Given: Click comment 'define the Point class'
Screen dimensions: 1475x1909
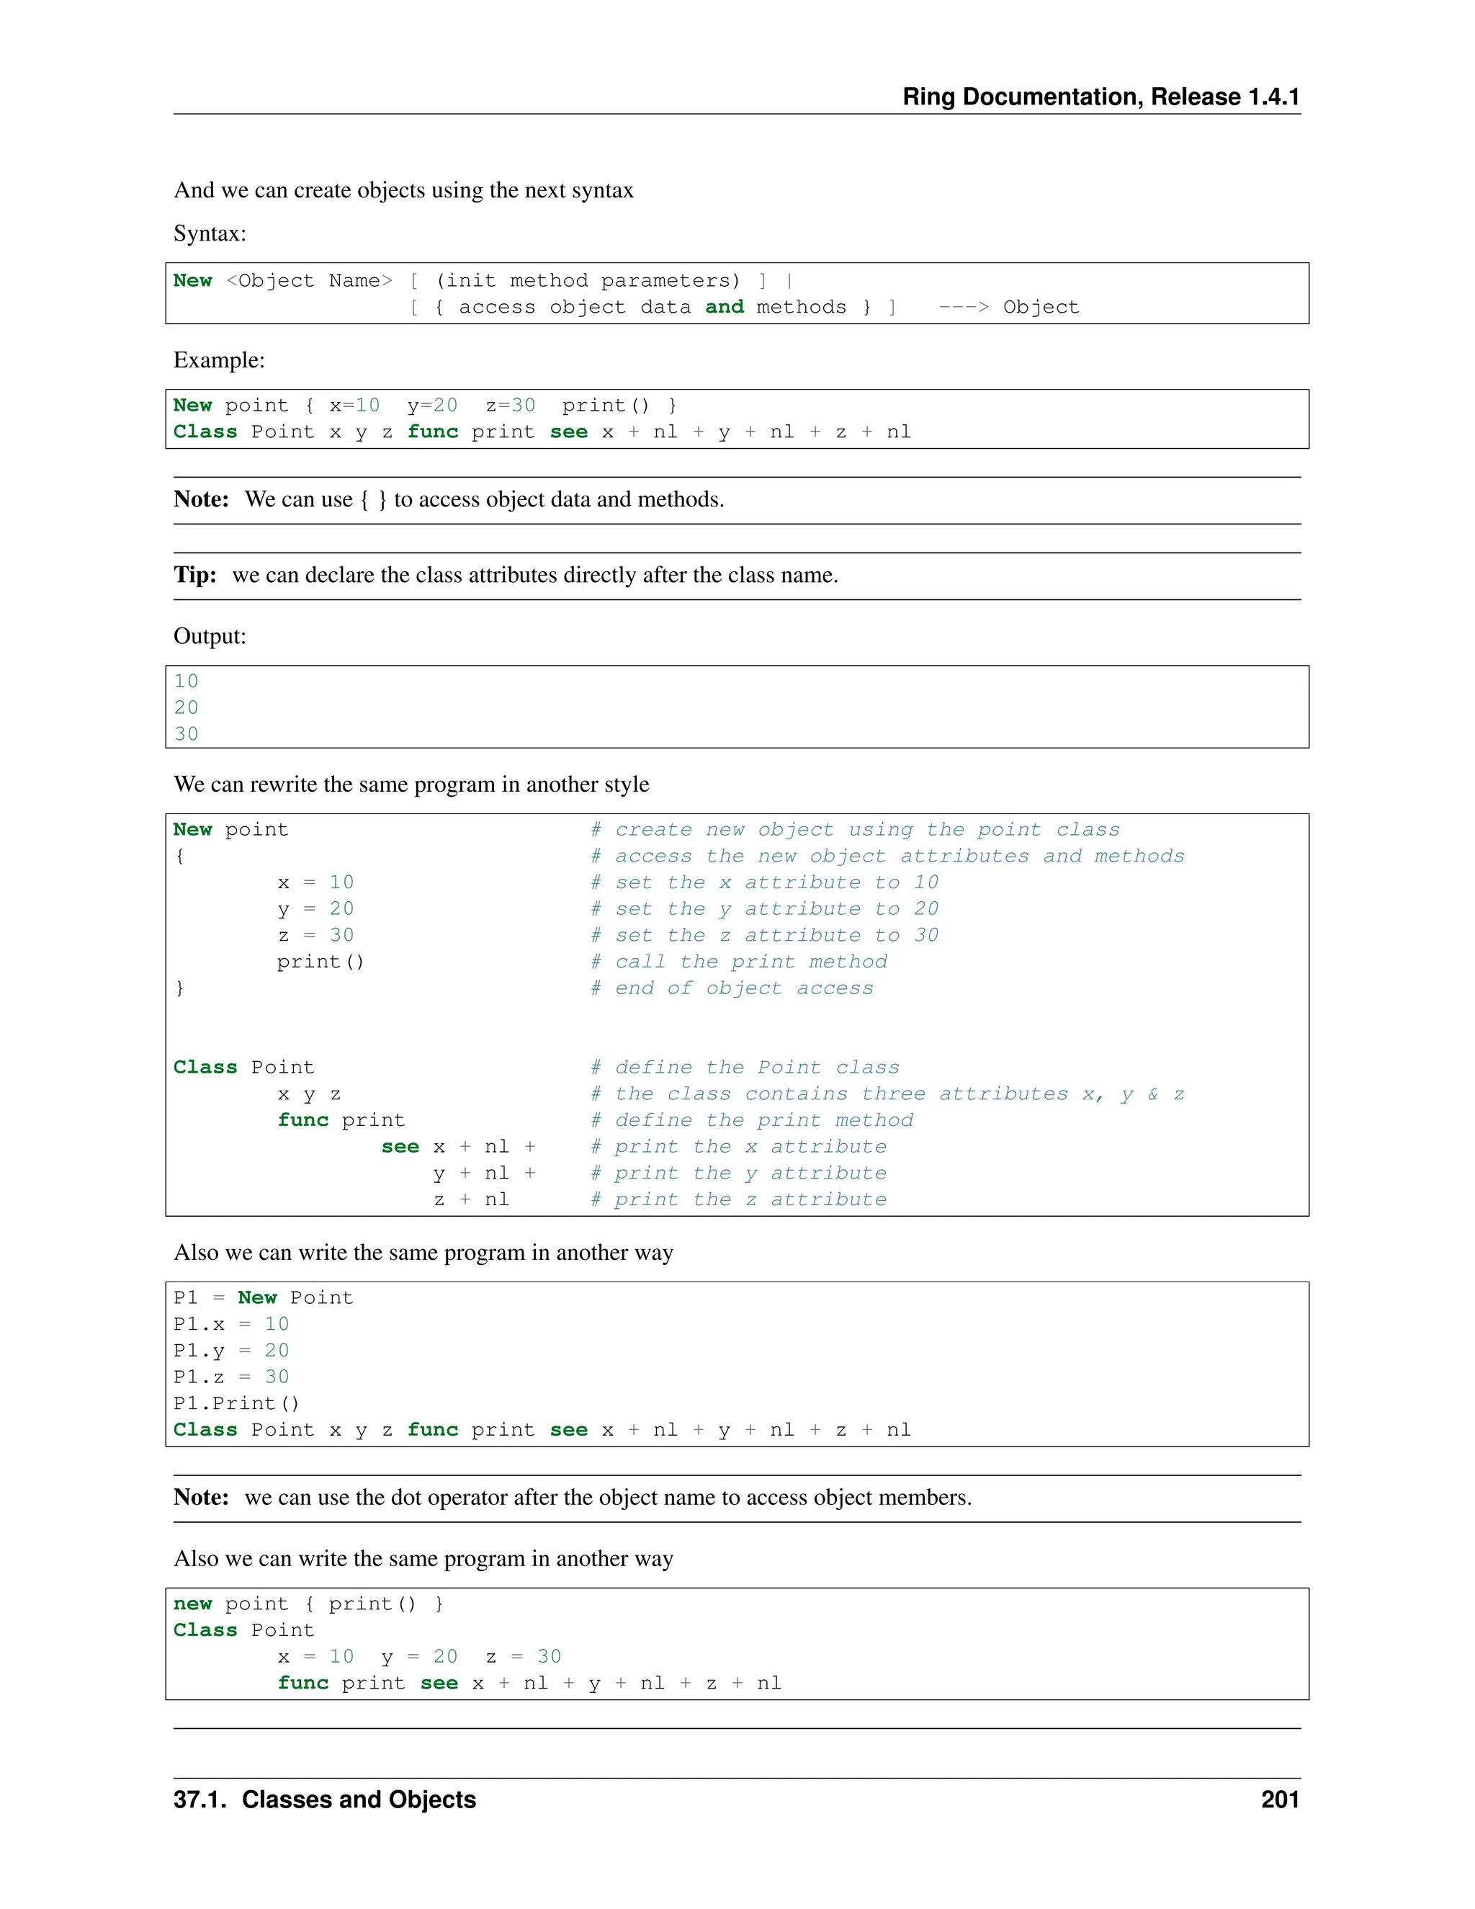Looking at the screenshot, I should pos(745,1068).
